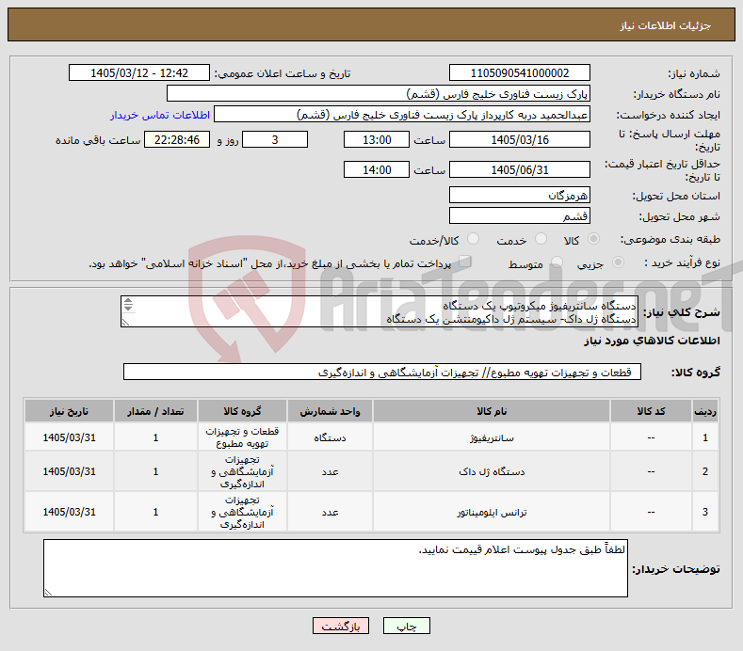Select the جزیی purchase type radio
Viewport: 743px width, 651px height.
[618, 262]
